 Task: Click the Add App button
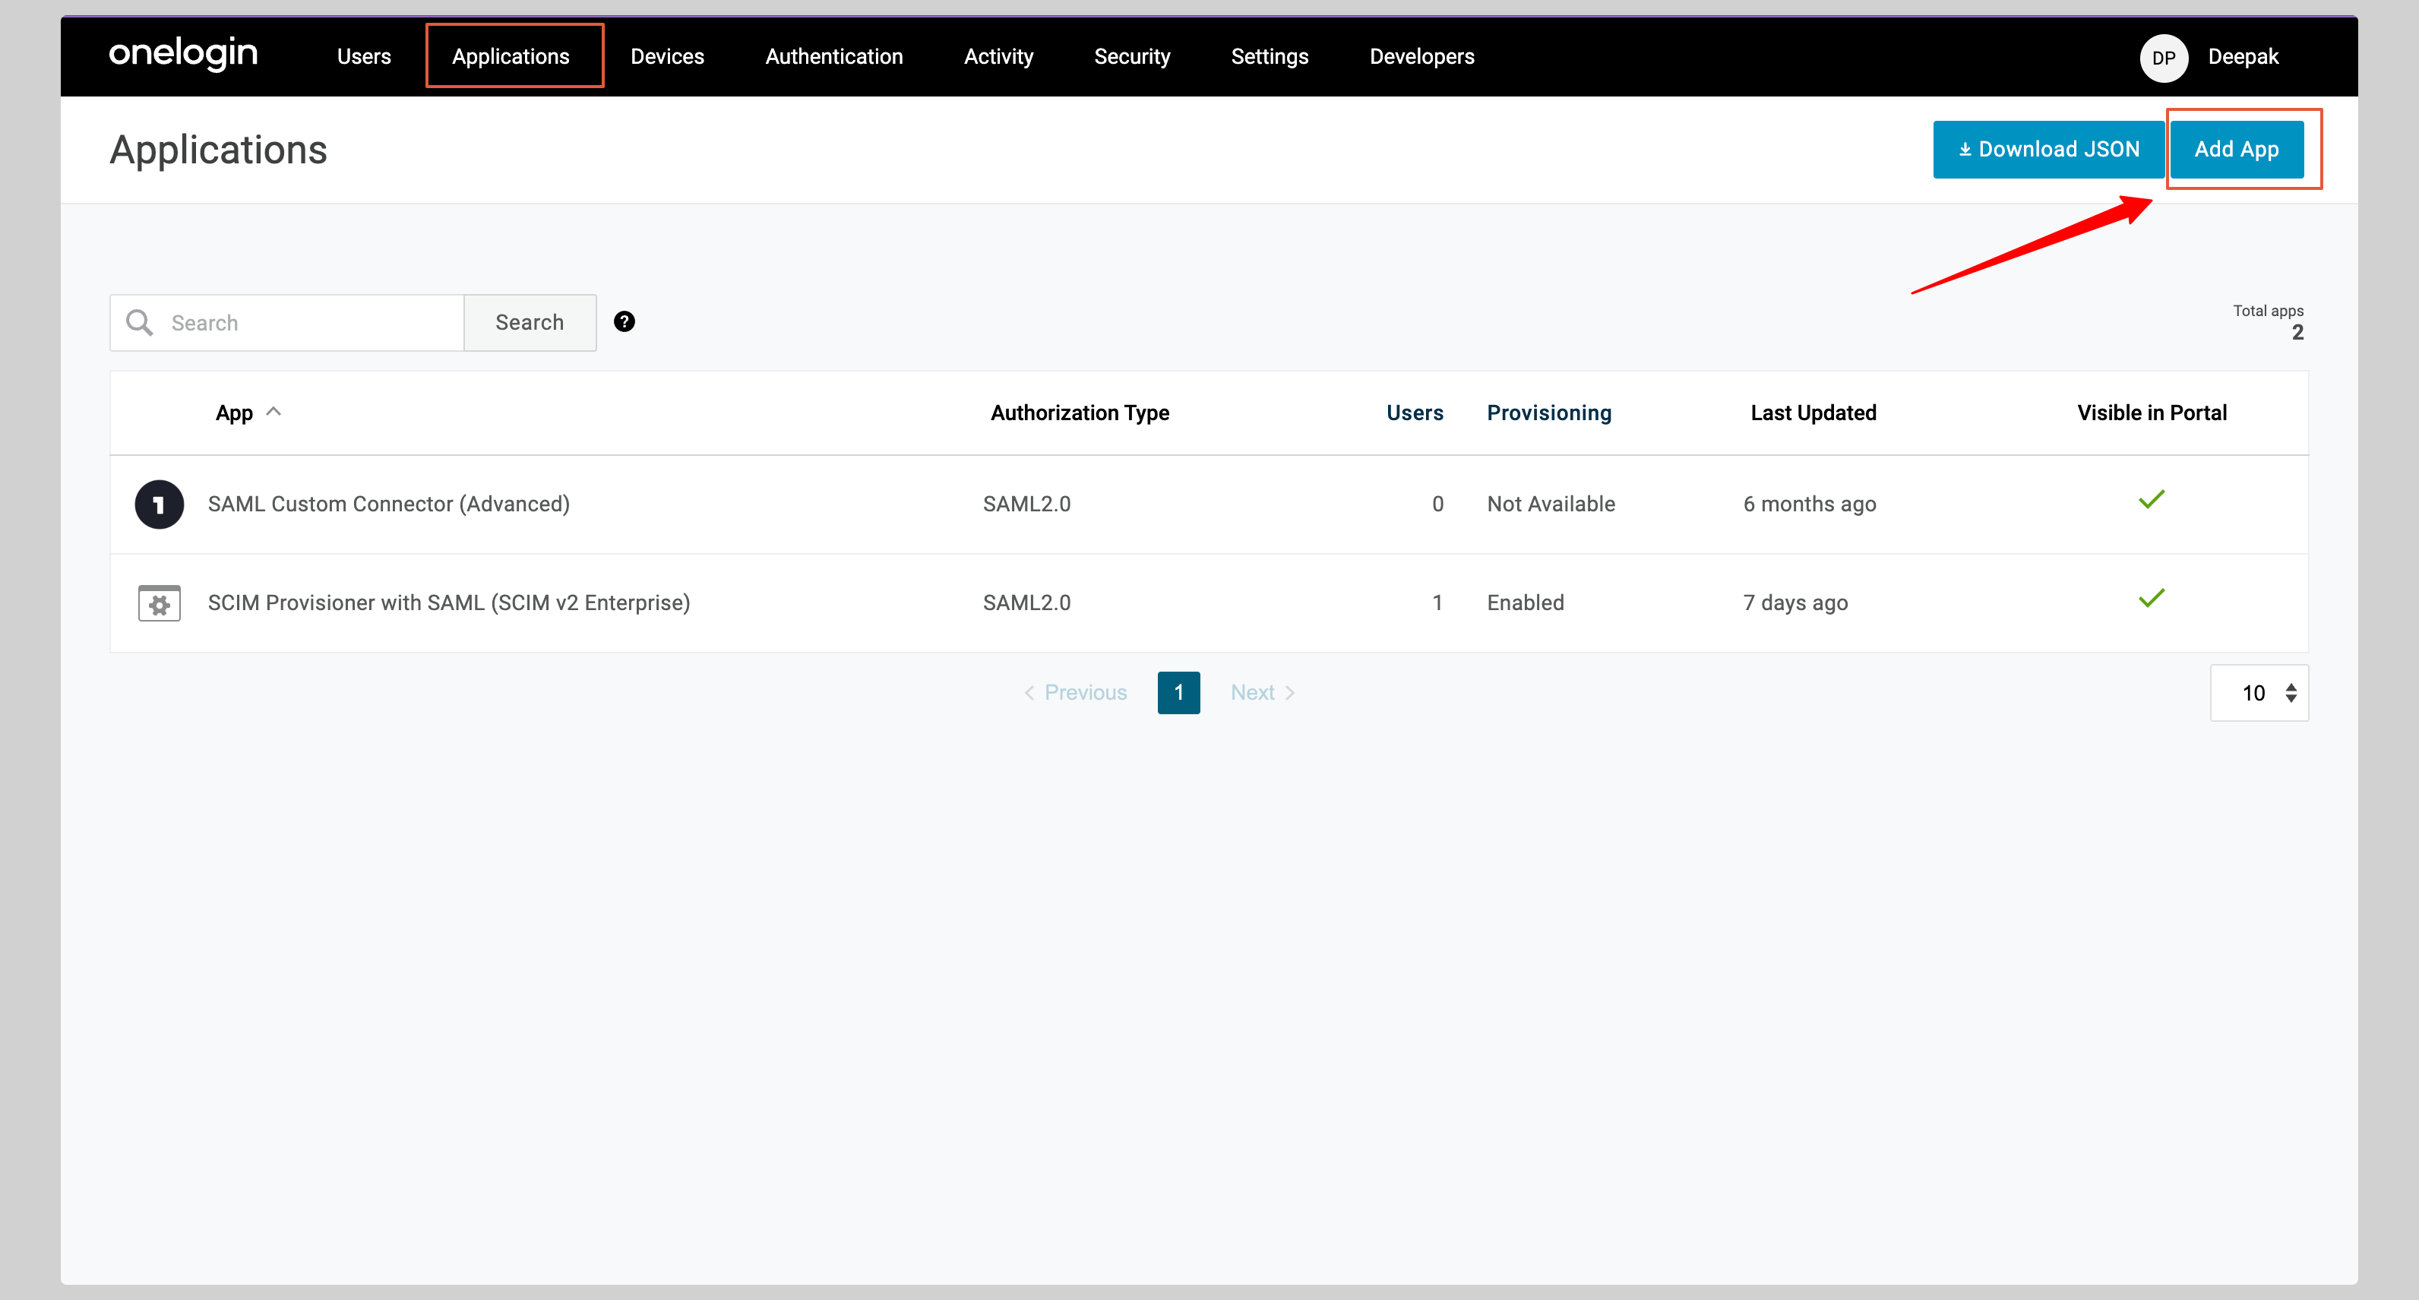coord(2237,148)
